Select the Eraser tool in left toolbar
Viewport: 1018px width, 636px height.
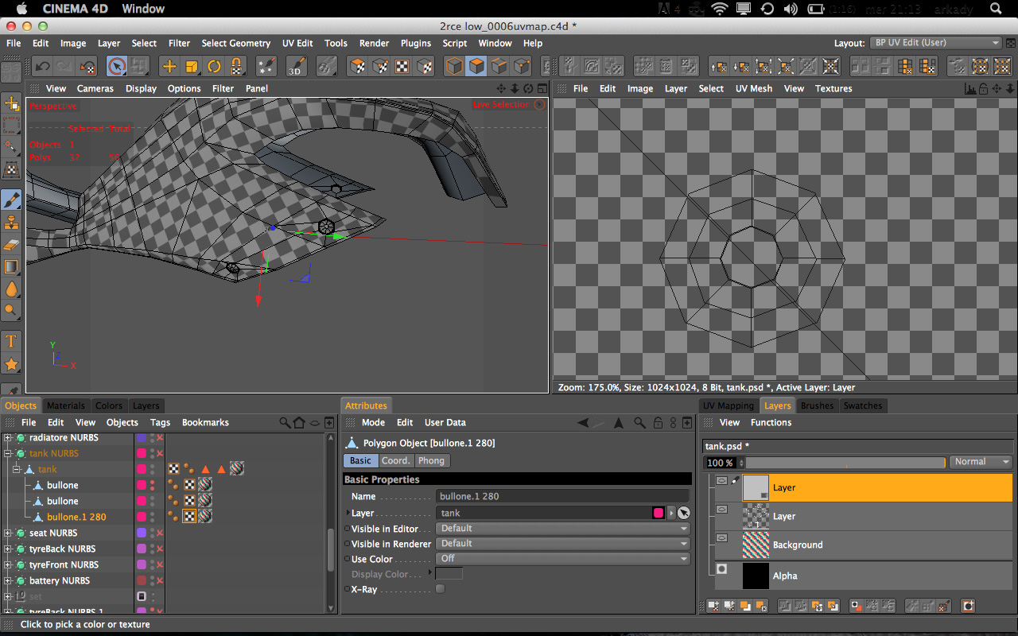click(11, 244)
